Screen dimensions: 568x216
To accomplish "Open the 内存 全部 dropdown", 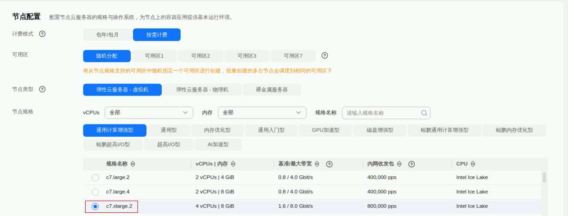I will 262,113.
